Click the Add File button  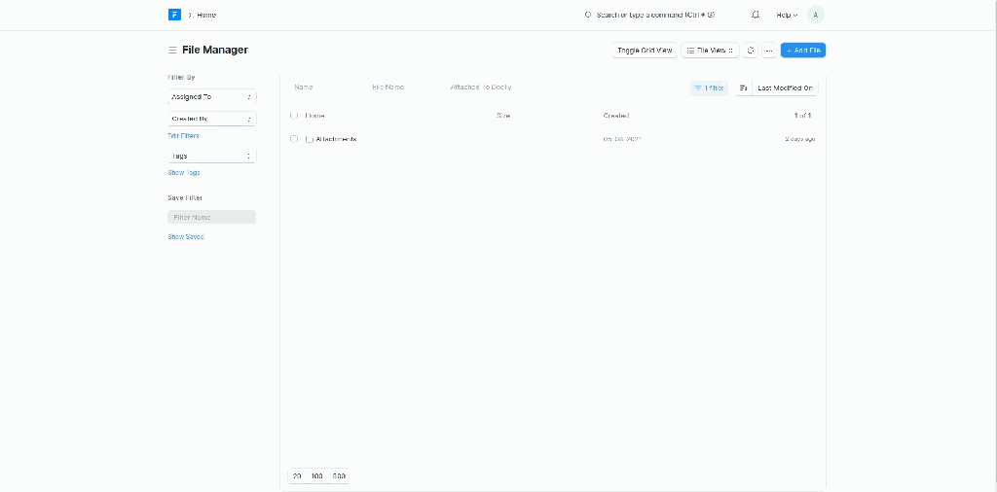click(803, 51)
